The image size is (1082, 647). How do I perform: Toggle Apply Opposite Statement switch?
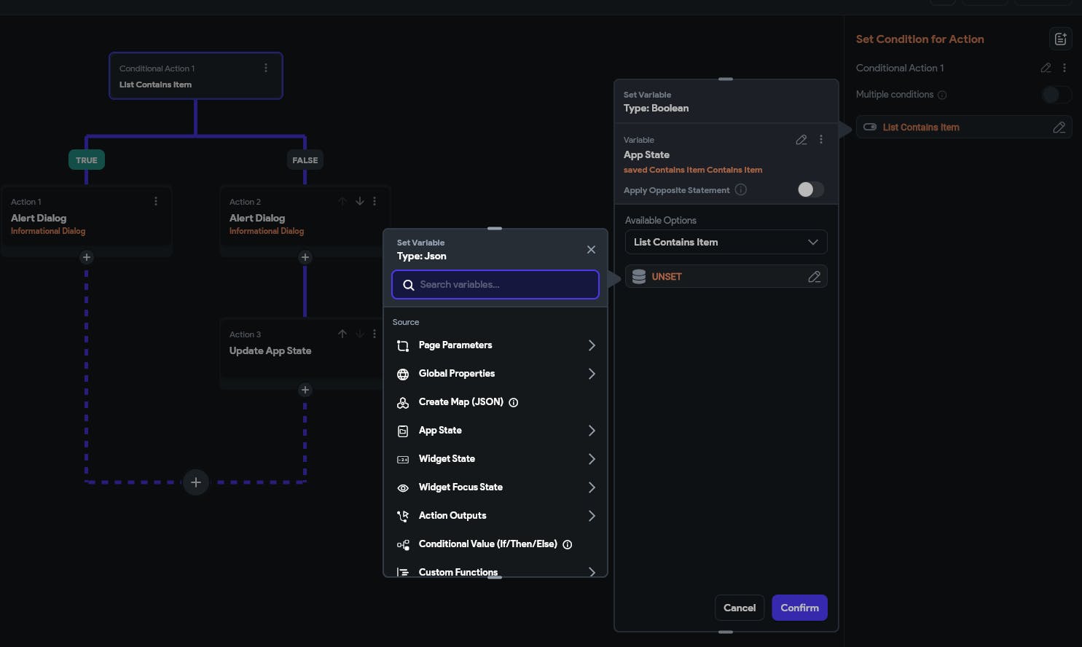(x=810, y=189)
